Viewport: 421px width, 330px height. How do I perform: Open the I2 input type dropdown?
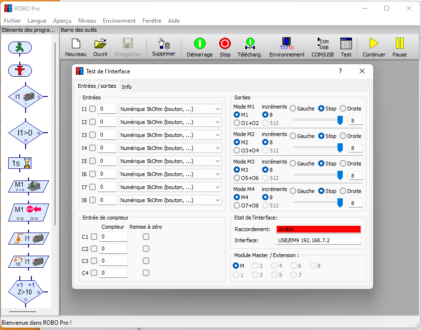tap(170, 122)
